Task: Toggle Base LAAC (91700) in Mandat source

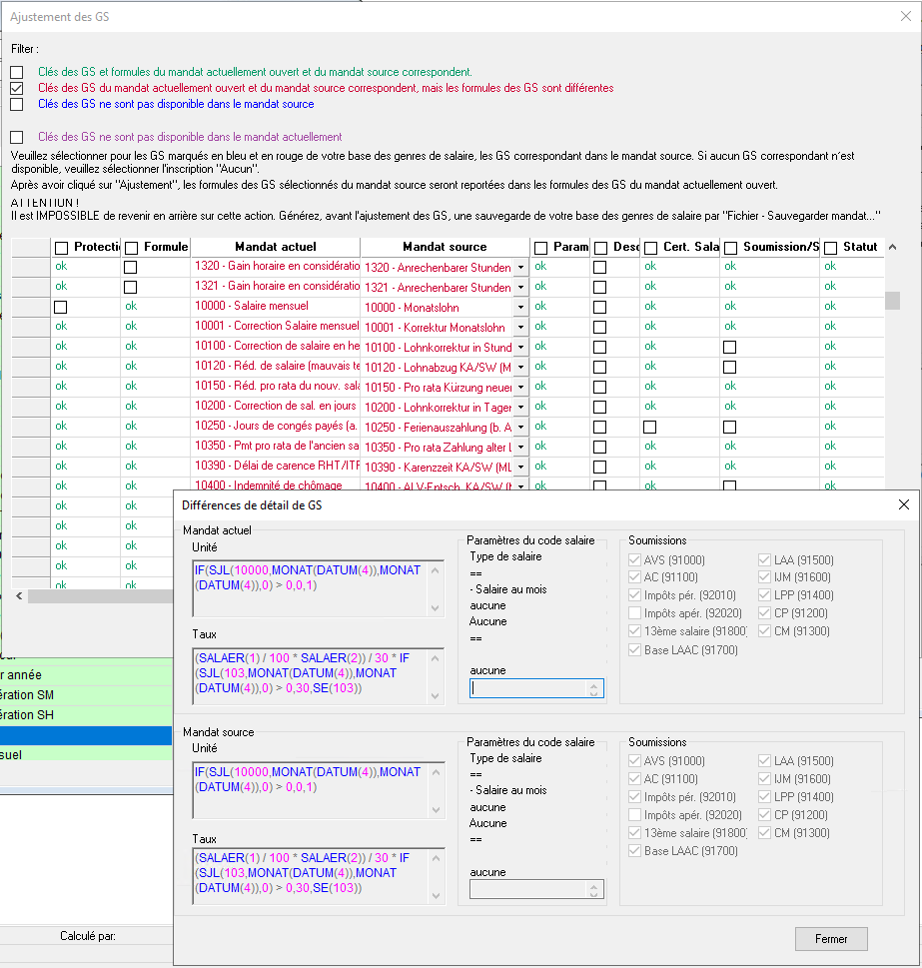Action: [x=634, y=851]
